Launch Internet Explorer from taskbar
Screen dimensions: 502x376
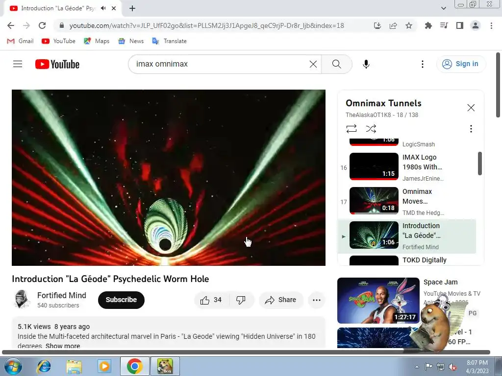[x=44, y=366]
